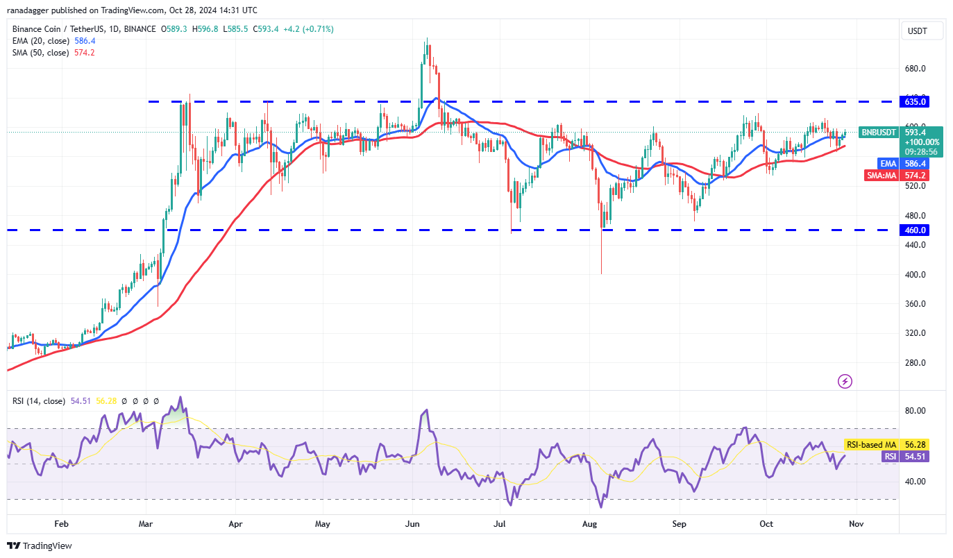Click the RSI legend value 56.28
Viewport: 953px width, 558px height.
(105, 401)
